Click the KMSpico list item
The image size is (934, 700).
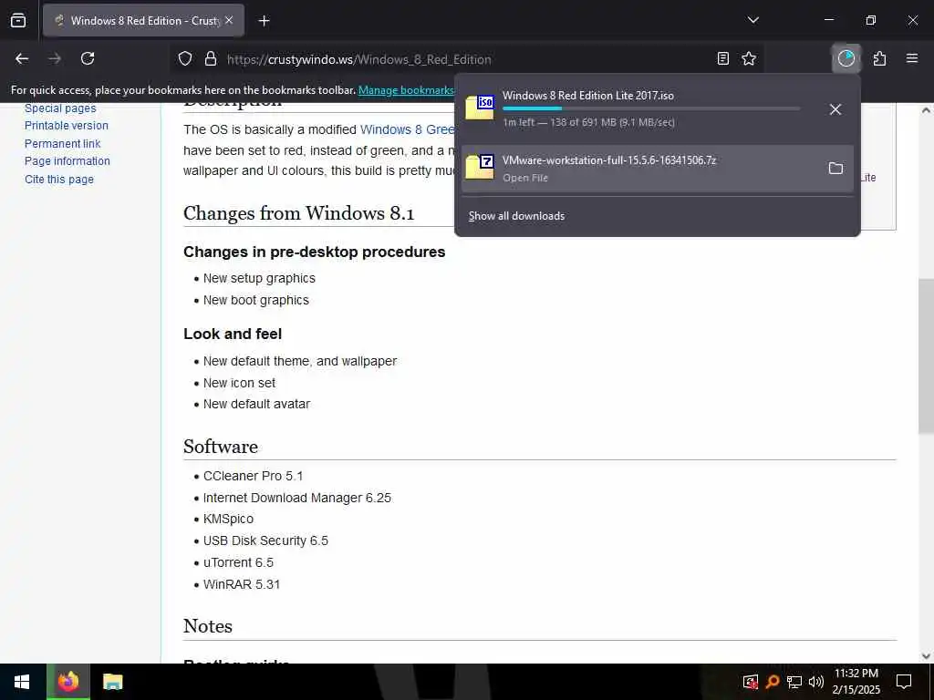coord(228,519)
